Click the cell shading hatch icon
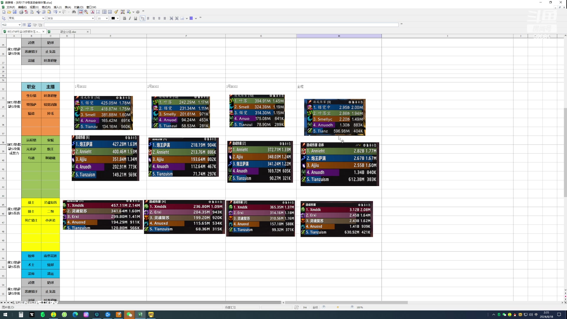 pos(110,12)
